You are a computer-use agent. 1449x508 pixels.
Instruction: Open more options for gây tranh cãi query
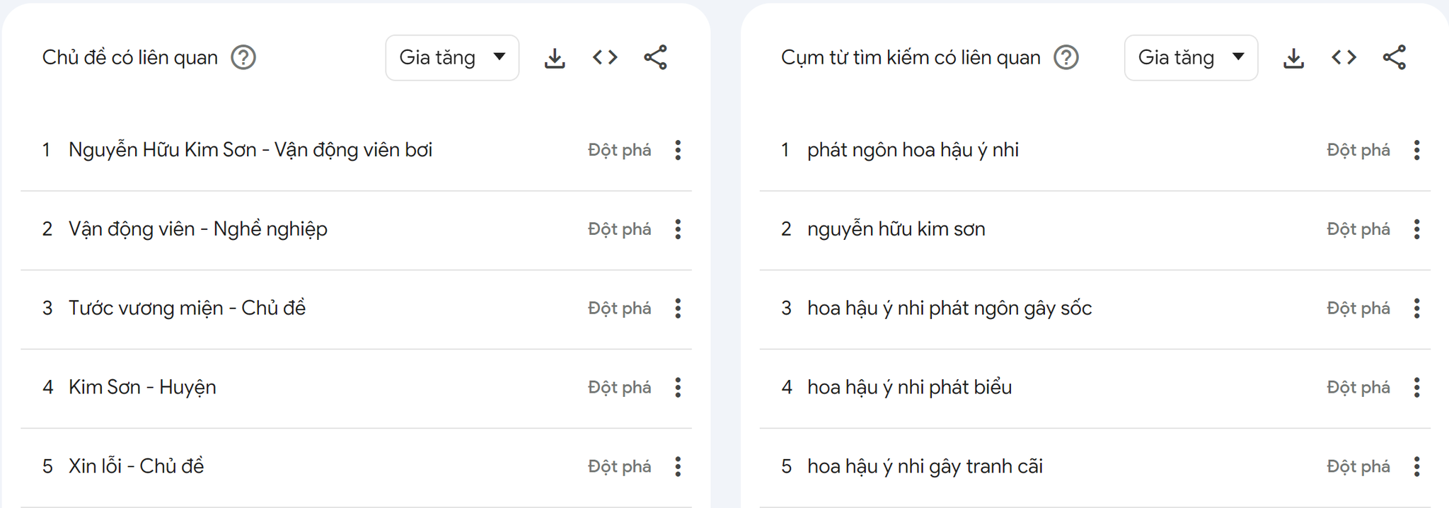(1416, 467)
